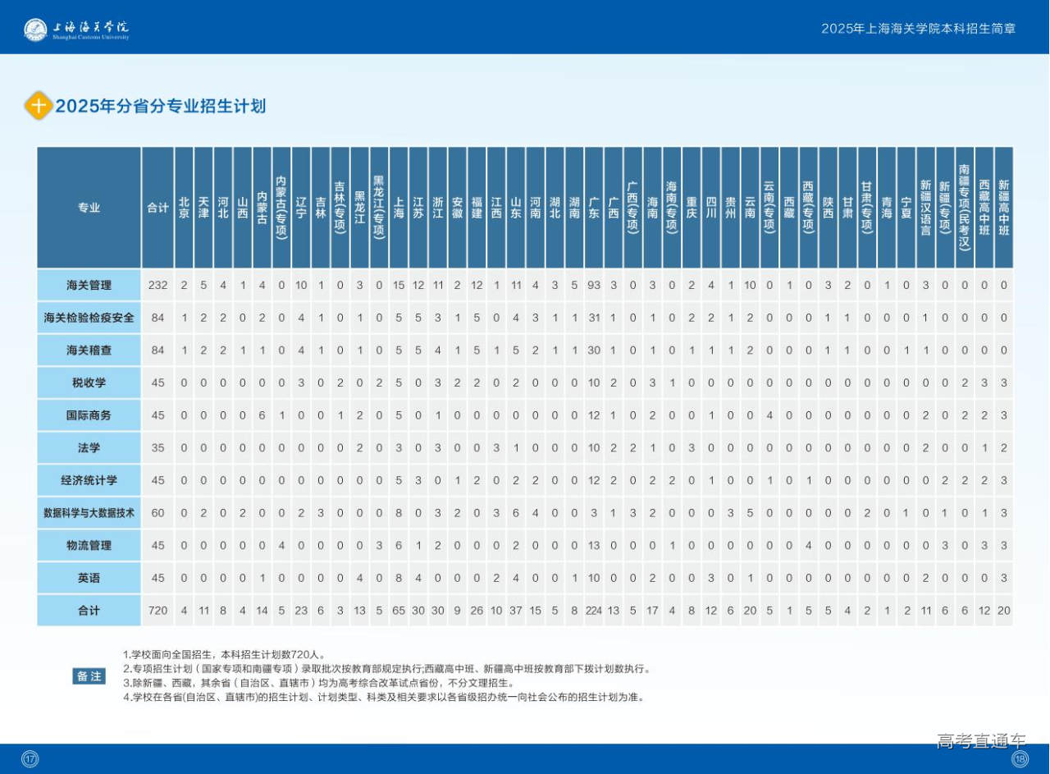This screenshot has height=774, width=1050.
Task: Click the 224 Guangdong total cell
Action: tap(594, 611)
